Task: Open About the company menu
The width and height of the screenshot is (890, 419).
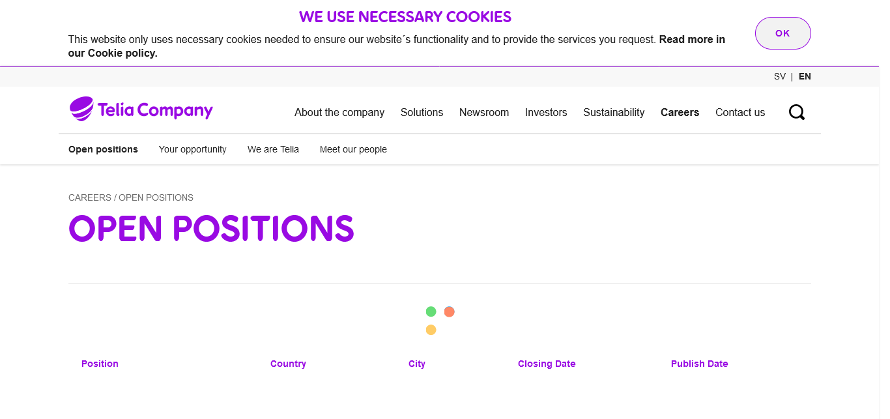Action: coord(339,112)
